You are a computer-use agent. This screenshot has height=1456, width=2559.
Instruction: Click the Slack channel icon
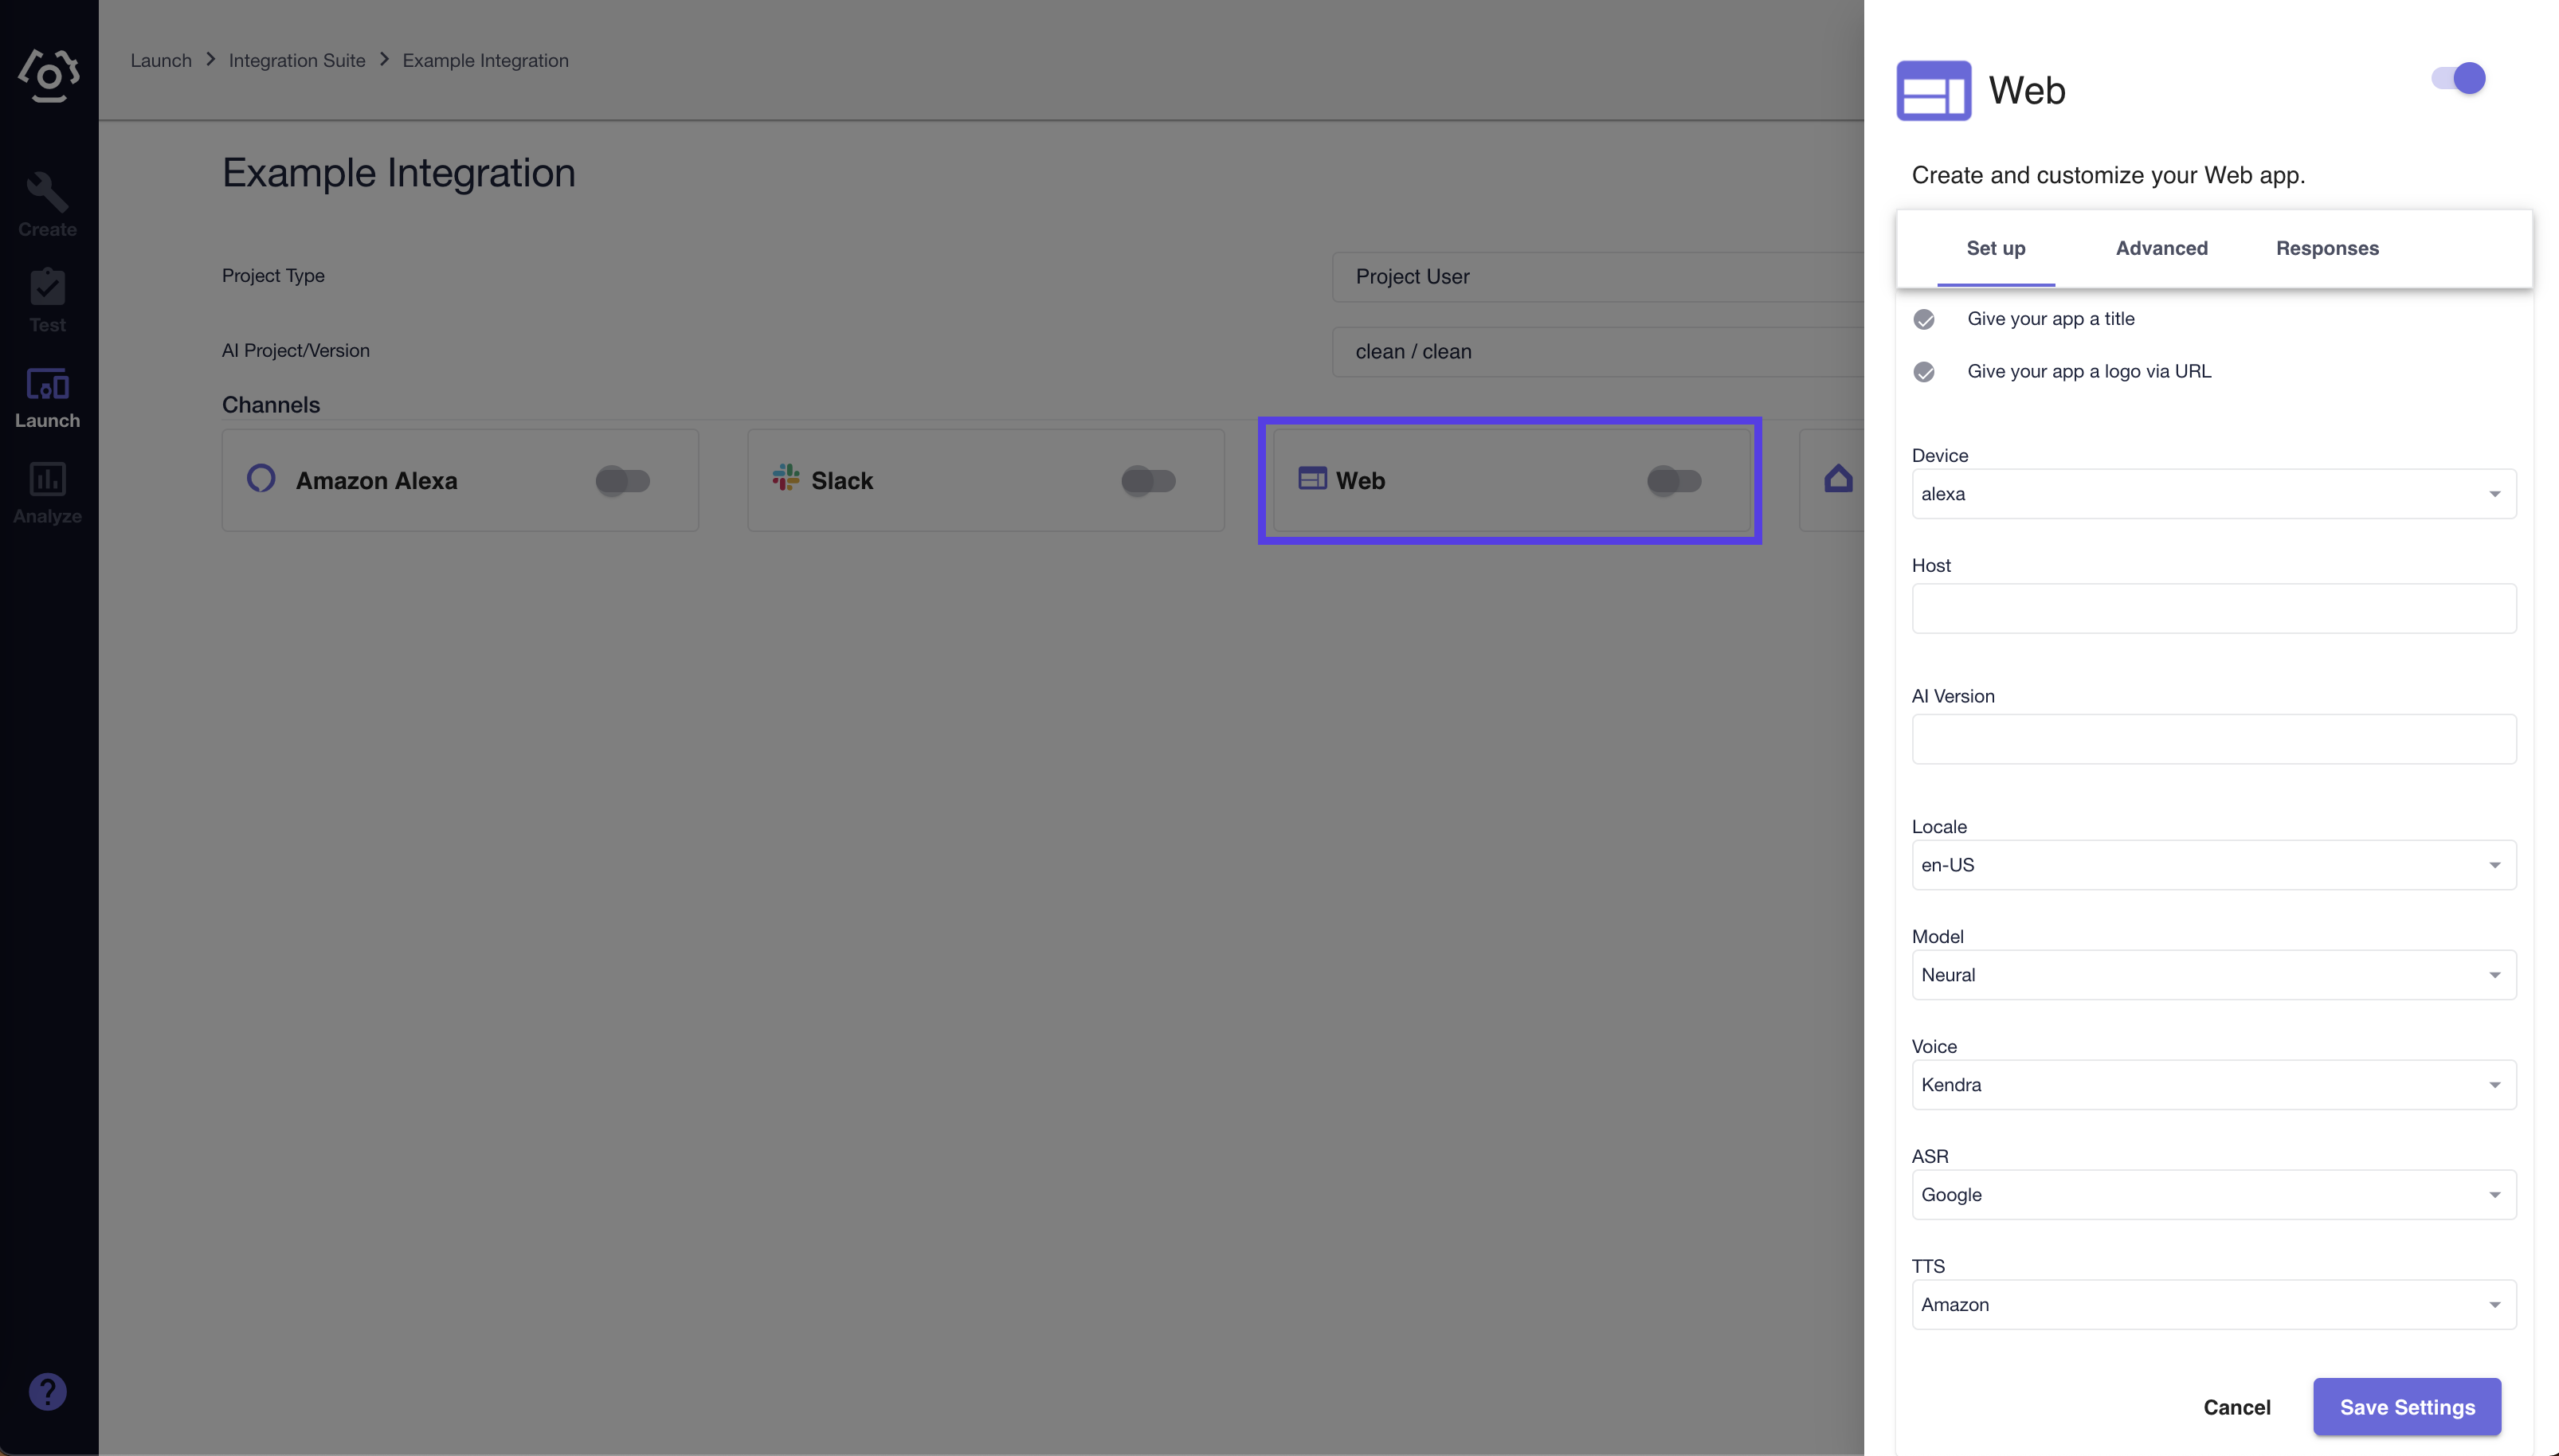(787, 478)
